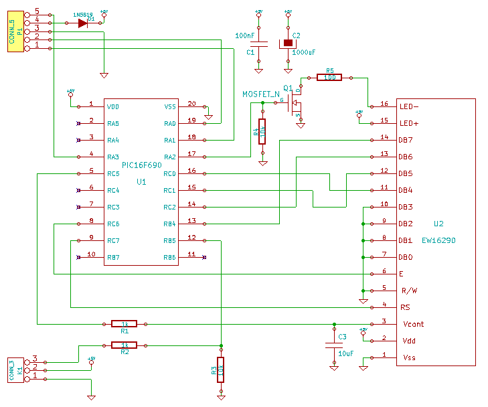Click the K1 CONN_3 connector body
This screenshot has height=407, width=488.
(x=15, y=370)
